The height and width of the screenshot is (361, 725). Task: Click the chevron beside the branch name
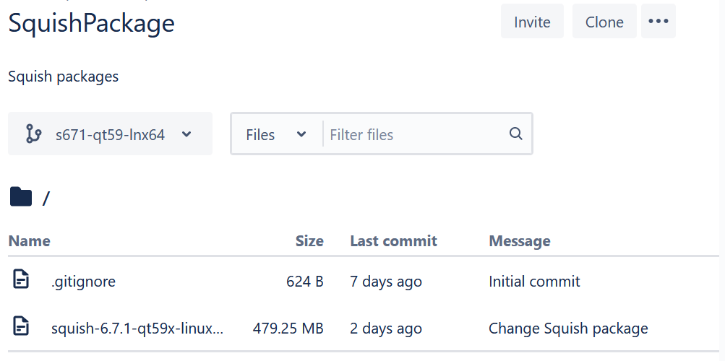point(186,134)
